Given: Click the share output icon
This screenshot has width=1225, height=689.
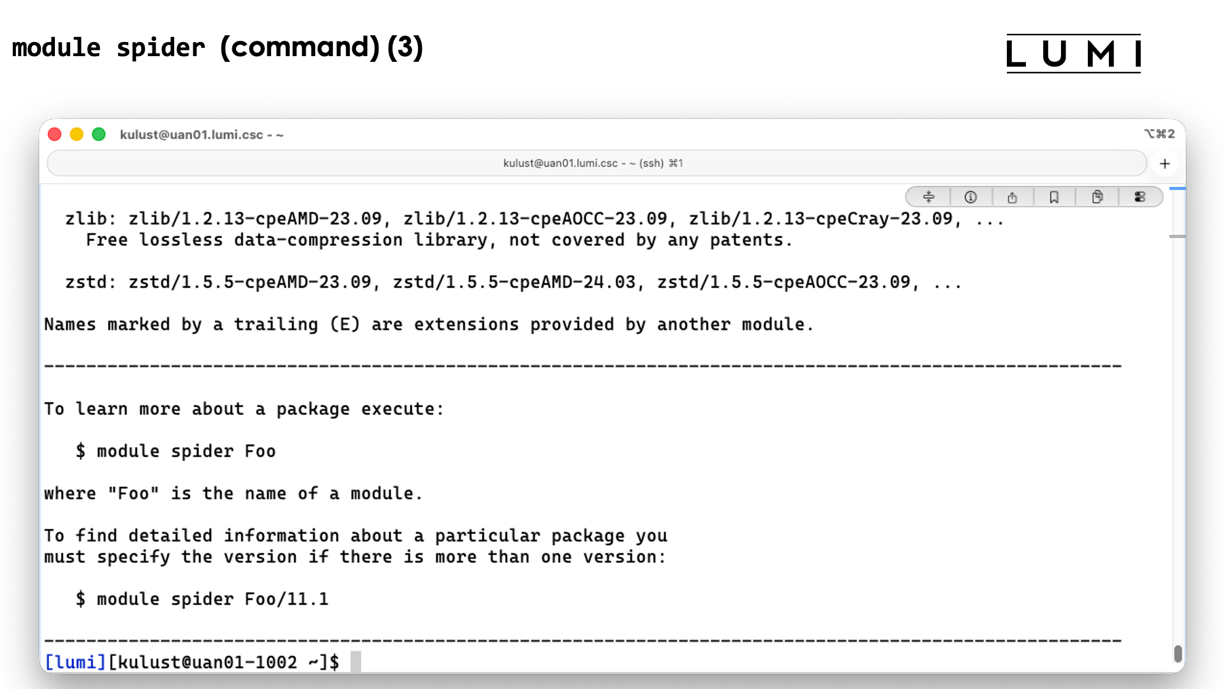Looking at the screenshot, I should [x=1013, y=197].
